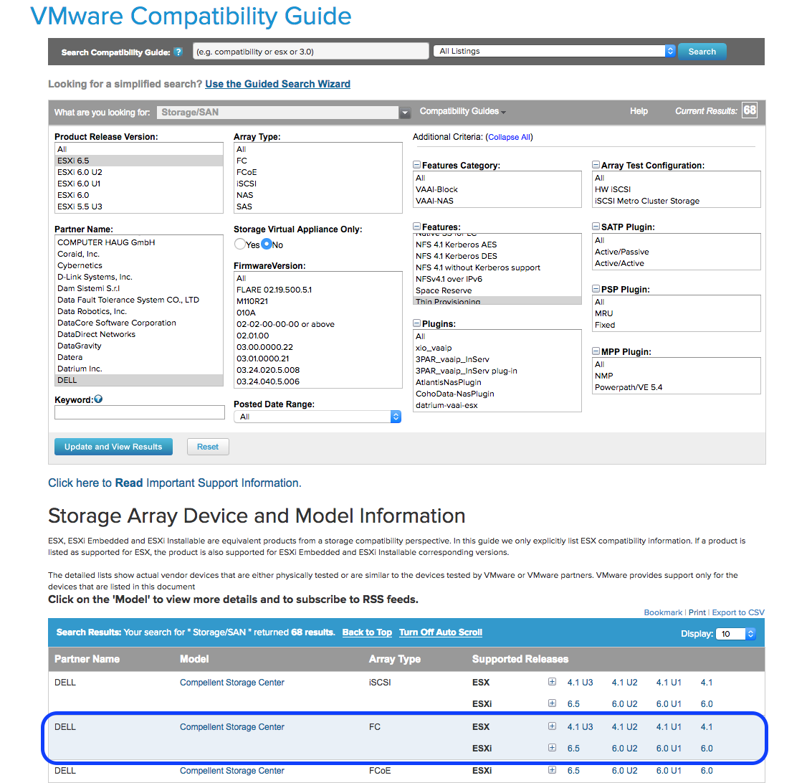
Task: Expand ESXi releases for Compellent FC row
Action: click(x=552, y=748)
